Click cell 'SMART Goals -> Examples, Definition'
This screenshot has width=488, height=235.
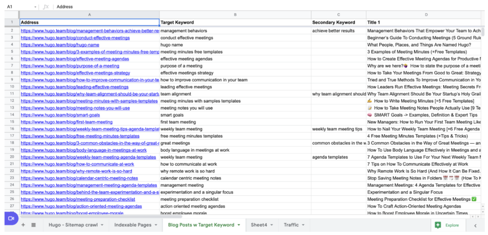424,115
